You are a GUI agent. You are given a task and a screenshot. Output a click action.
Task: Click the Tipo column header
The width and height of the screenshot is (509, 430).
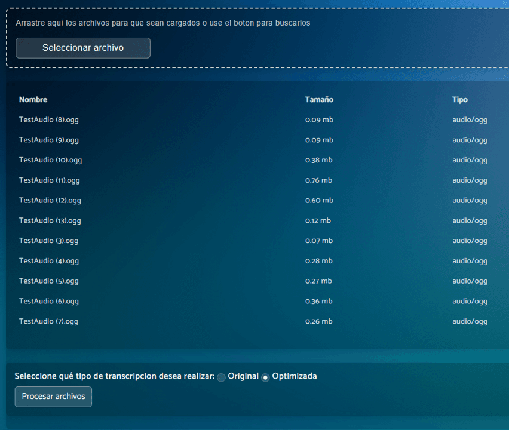click(459, 100)
